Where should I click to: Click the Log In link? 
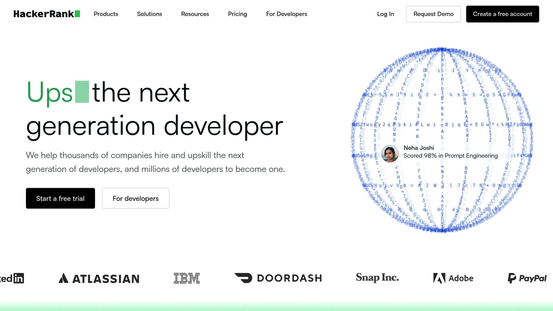click(x=386, y=14)
